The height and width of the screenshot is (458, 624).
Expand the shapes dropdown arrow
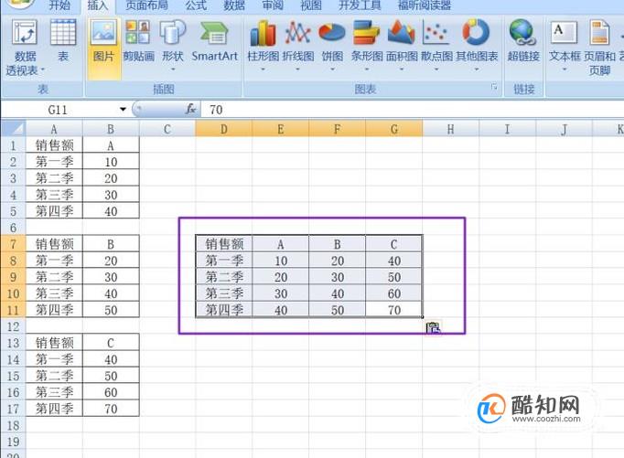pyautogui.click(x=173, y=69)
